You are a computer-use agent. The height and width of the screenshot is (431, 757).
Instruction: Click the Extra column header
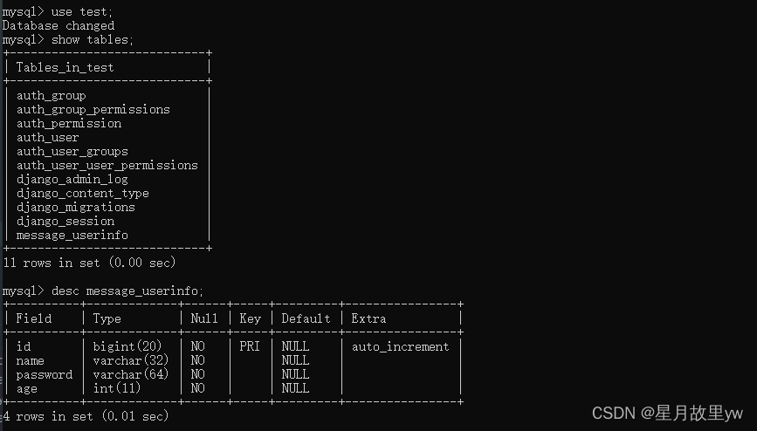coord(368,318)
